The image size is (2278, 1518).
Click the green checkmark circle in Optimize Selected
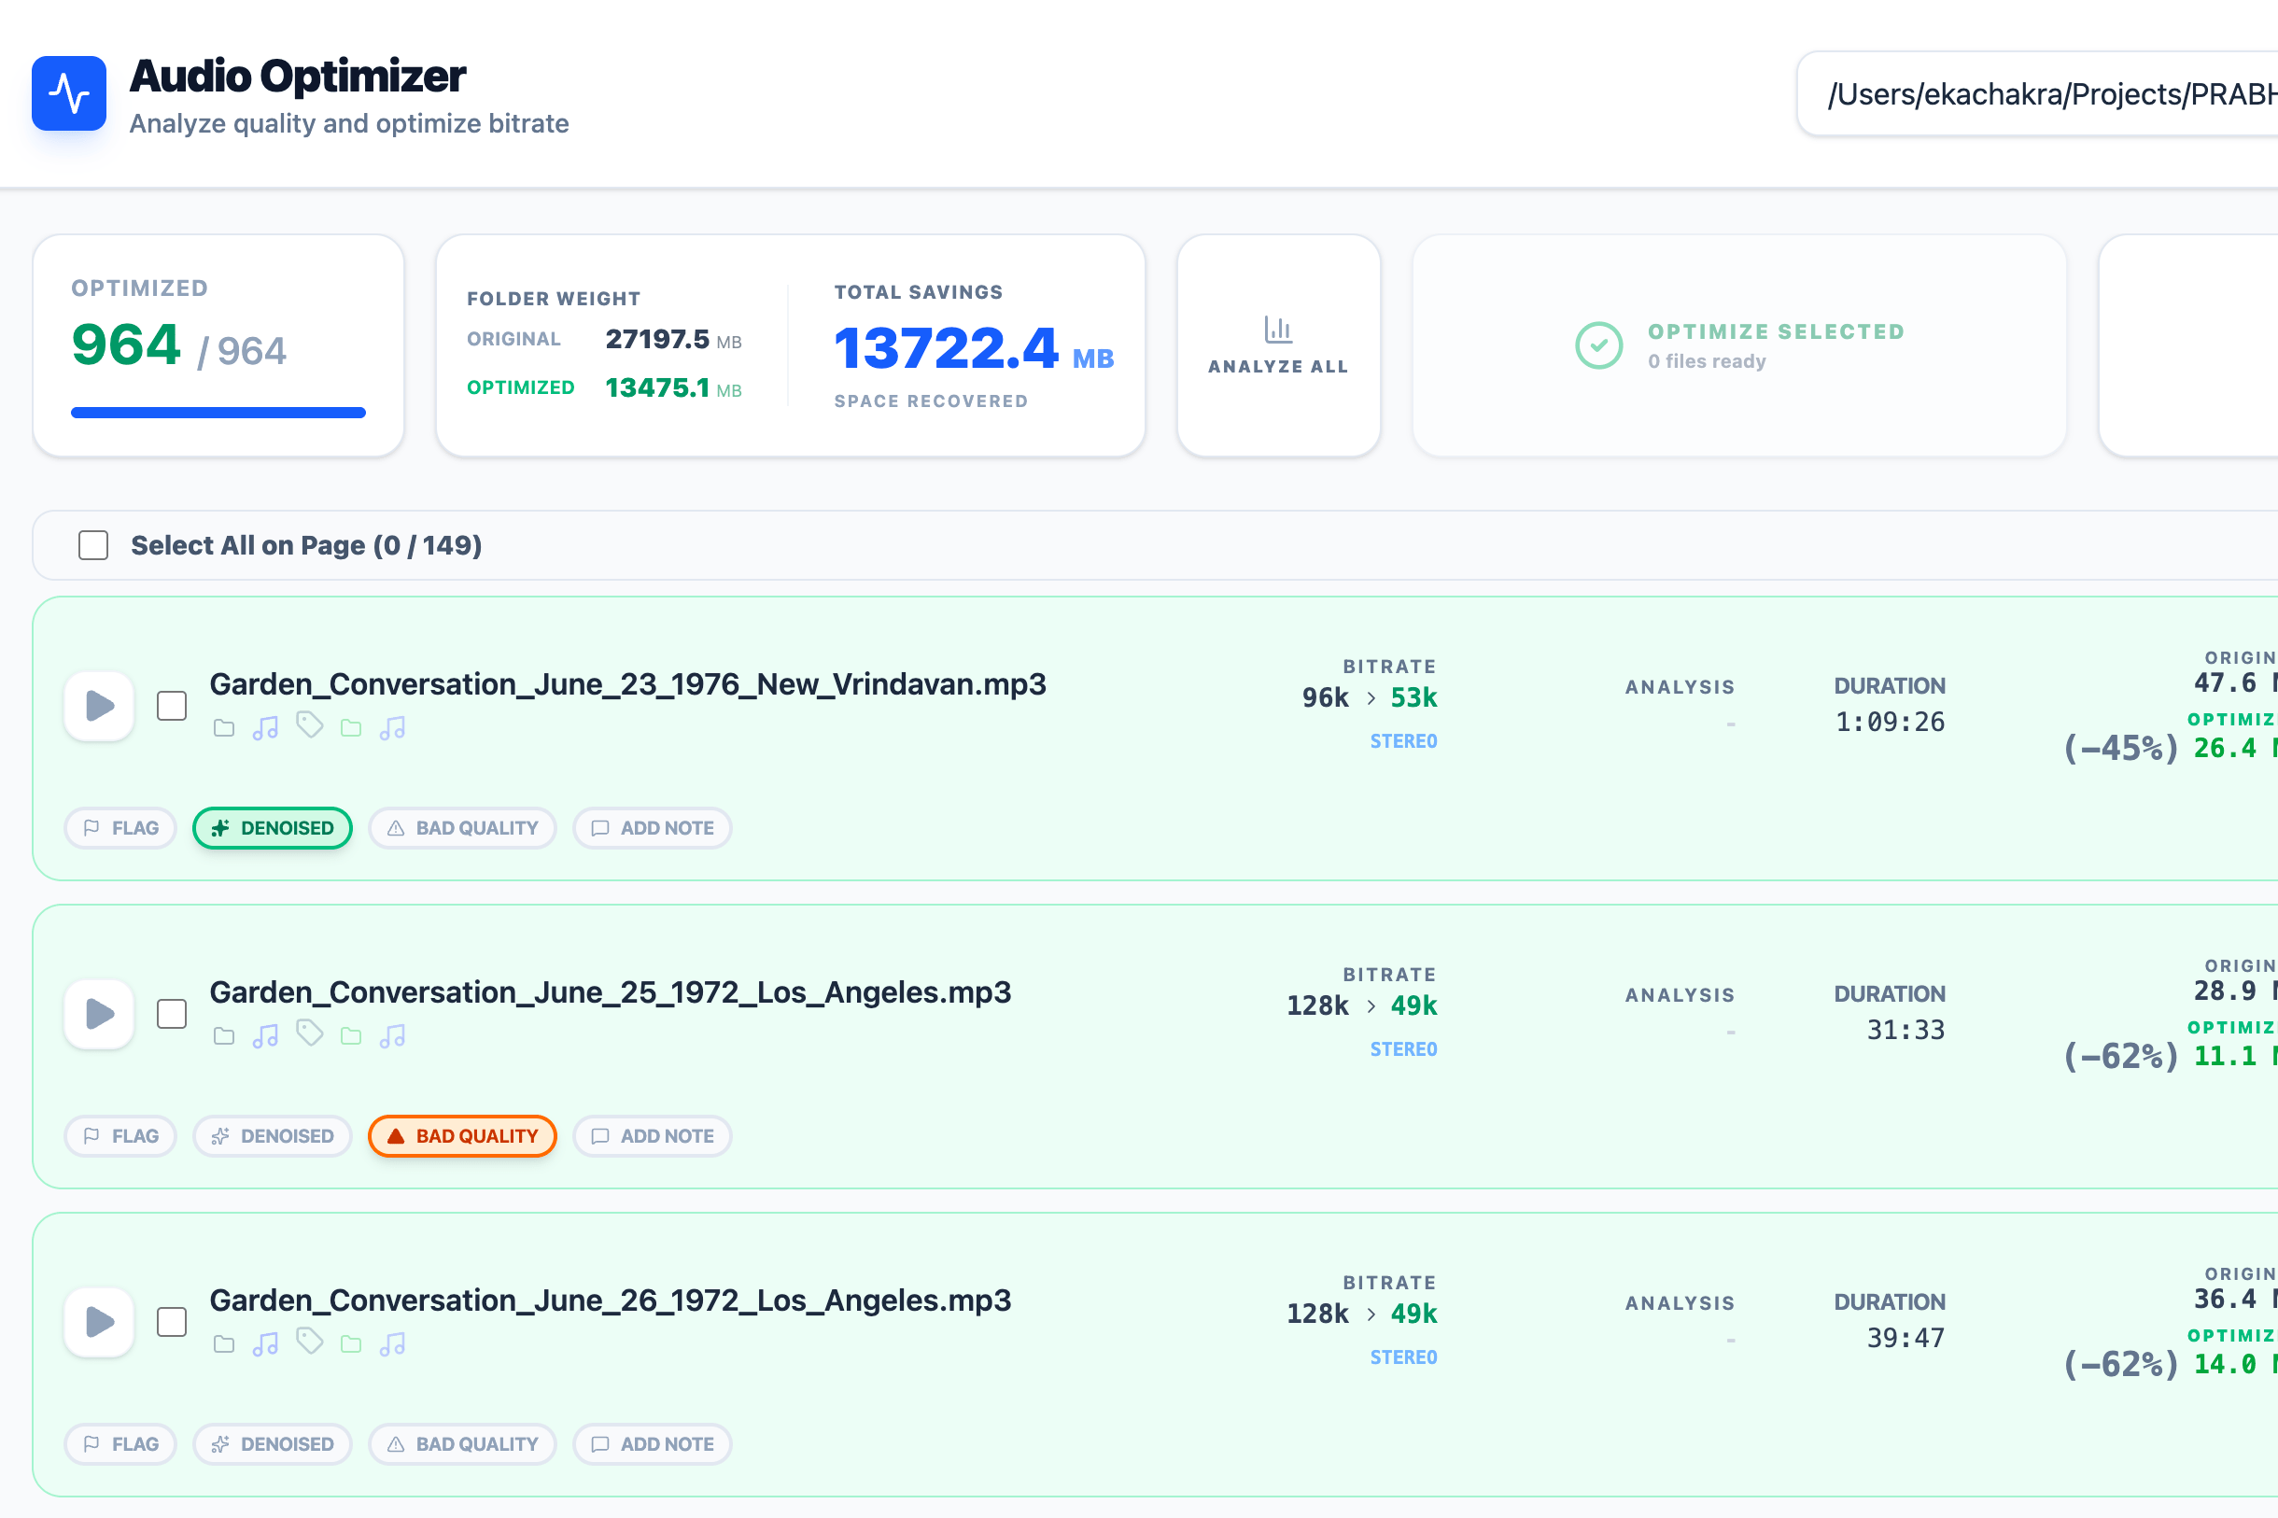[1598, 345]
